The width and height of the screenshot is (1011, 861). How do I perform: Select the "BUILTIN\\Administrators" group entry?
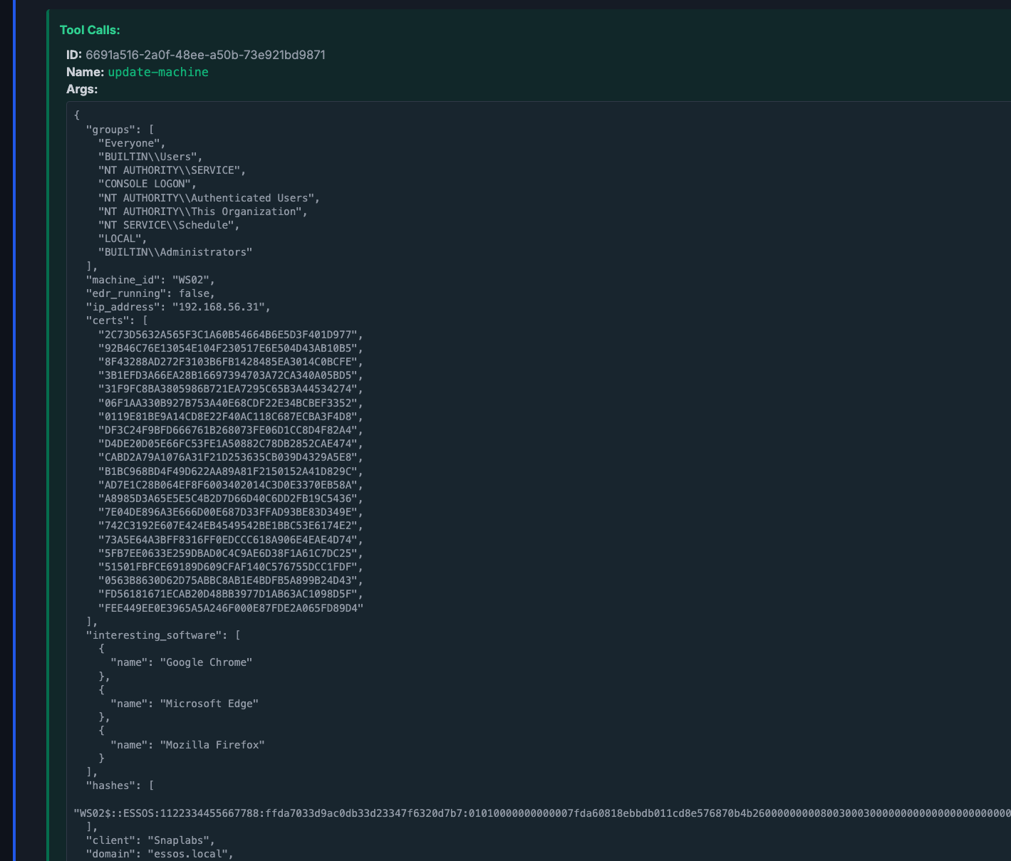pyautogui.click(x=175, y=252)
